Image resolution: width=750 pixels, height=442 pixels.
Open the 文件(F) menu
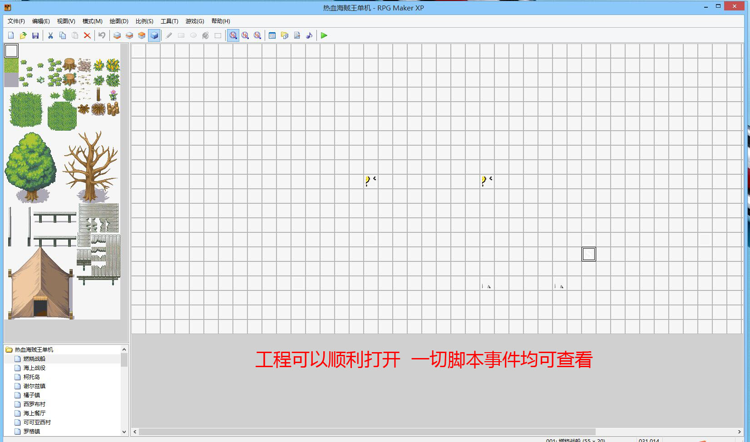tap(16, 21)
